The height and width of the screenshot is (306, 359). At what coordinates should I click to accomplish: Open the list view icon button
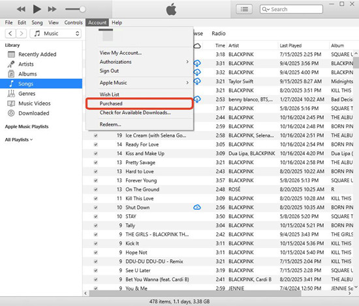(x=244, y=9)
